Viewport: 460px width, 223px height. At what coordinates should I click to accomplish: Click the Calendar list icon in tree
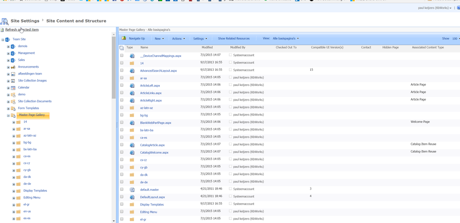pyautogui.click(x=13, y=88)
